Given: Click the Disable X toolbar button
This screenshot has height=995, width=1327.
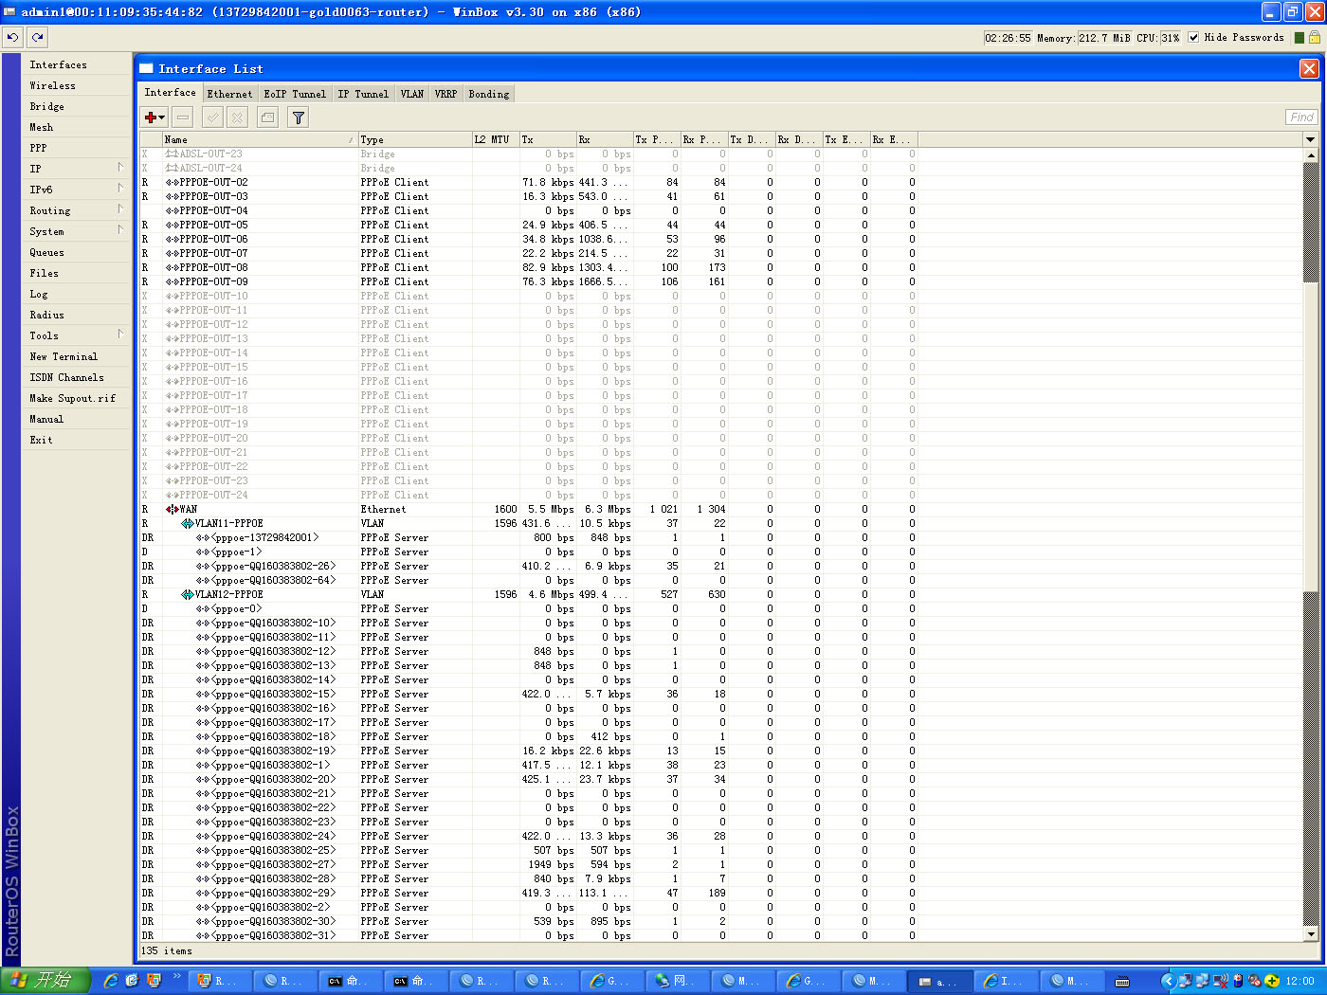Looking at the screenshot, I should pos(238,118).
